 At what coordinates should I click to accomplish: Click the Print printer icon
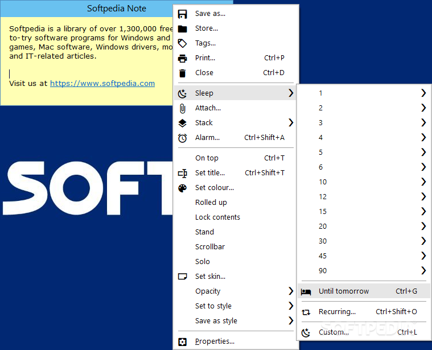(182, 58)
